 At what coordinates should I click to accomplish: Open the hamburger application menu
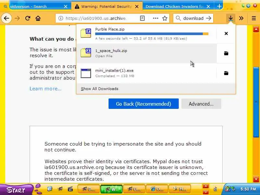pos(254,18)
